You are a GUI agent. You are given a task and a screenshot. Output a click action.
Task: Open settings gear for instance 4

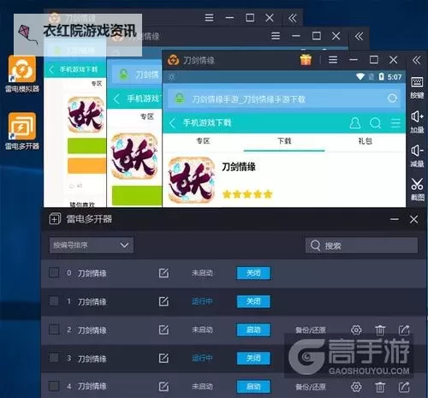click(356, 387)
